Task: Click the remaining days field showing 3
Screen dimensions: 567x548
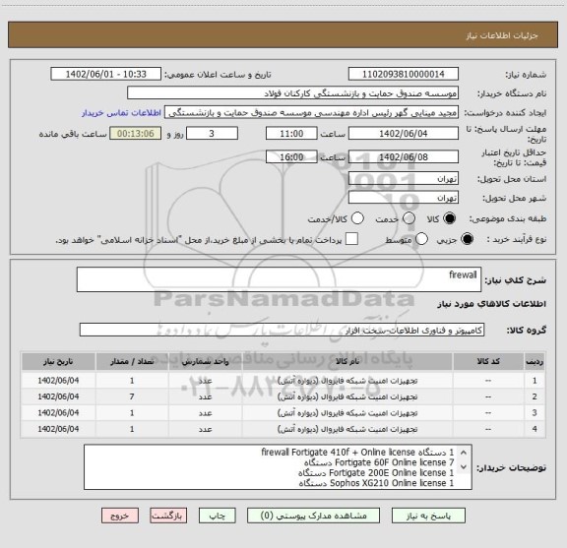Action: tap(212, 134)
